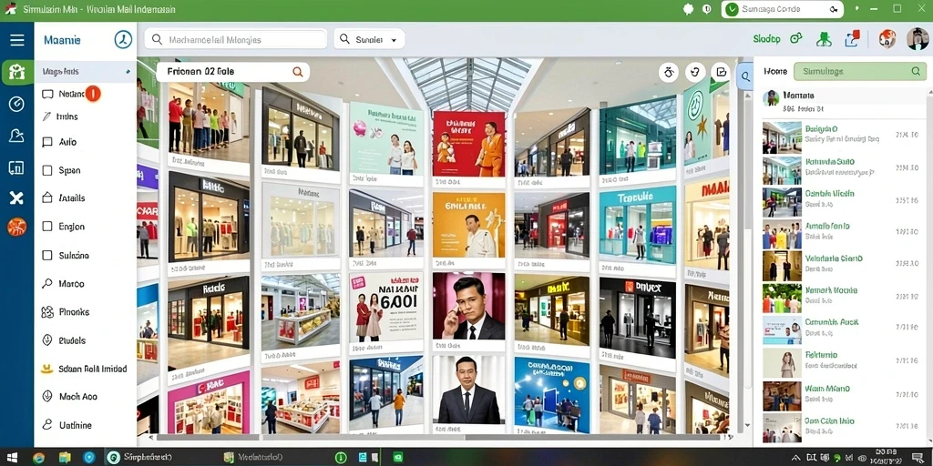Open the Sdaan Roll Imided item

click(85, 369)
